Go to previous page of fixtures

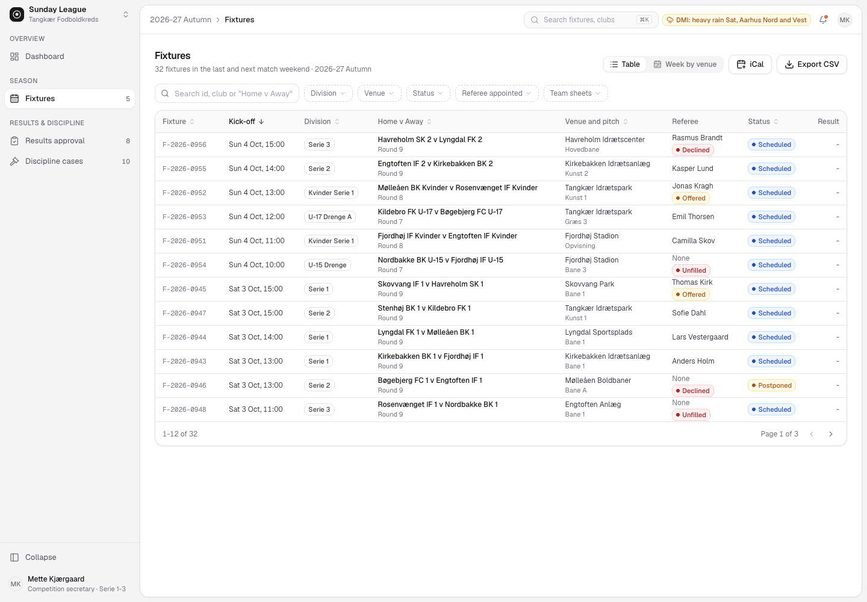(812, 434)
